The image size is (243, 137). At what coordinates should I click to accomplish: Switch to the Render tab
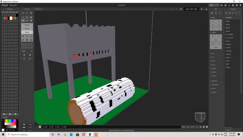coord(13,5)
